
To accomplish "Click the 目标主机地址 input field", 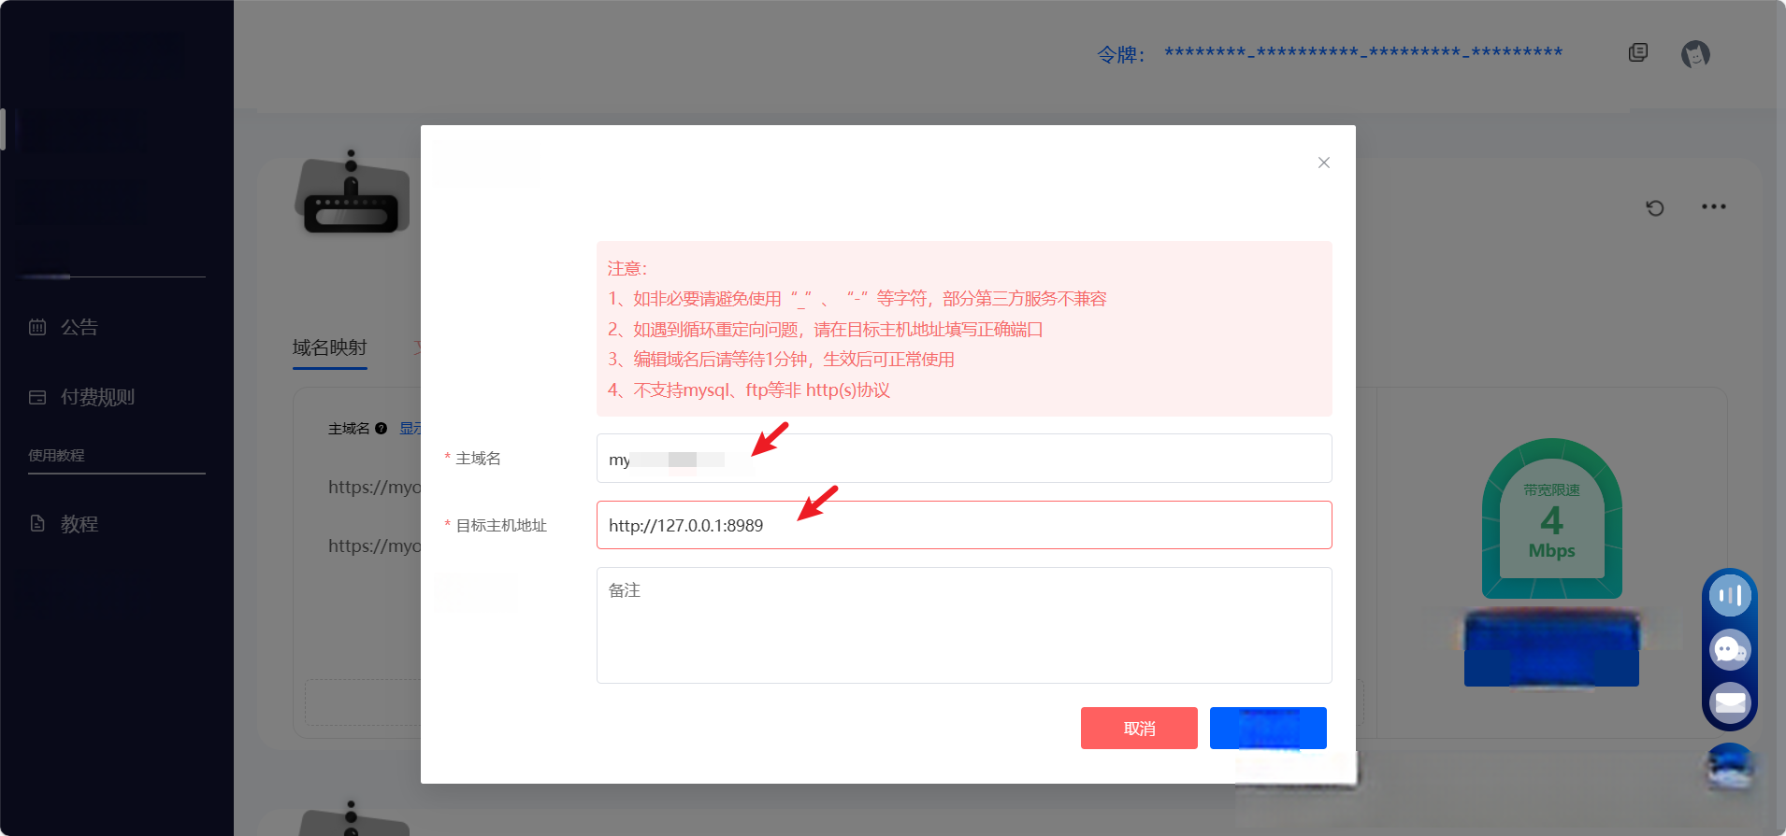I will (x=964, y=525).
